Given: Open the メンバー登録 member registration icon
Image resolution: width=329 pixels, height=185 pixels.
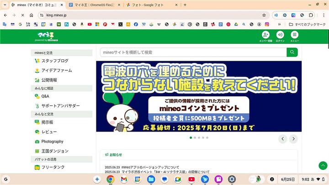Looking at the screenshot, I should 265,37.
